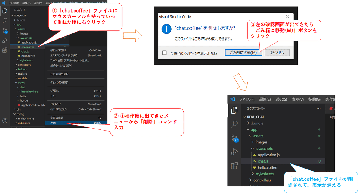Screen dimensions: 358x193
Task: Expand the bin folder chevron
Action: point(14,109)
